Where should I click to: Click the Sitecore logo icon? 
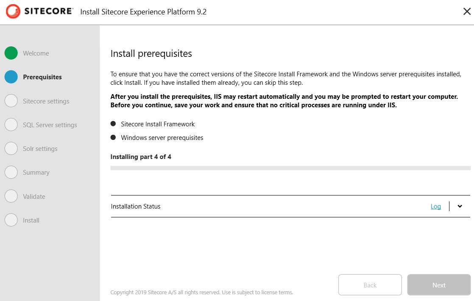tap(13, 11)
